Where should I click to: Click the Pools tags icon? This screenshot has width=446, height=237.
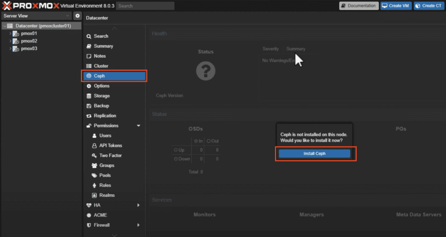(95, 176)
